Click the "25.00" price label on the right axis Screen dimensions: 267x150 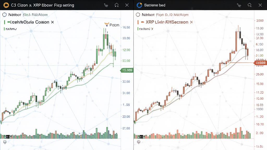(x=260, y=74)
